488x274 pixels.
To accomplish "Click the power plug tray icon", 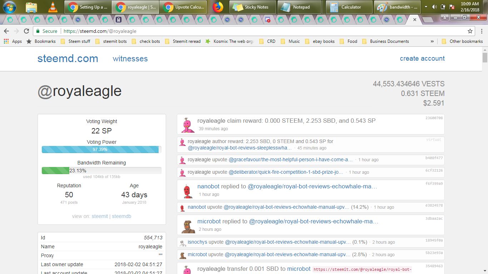I will pos(443,7).
